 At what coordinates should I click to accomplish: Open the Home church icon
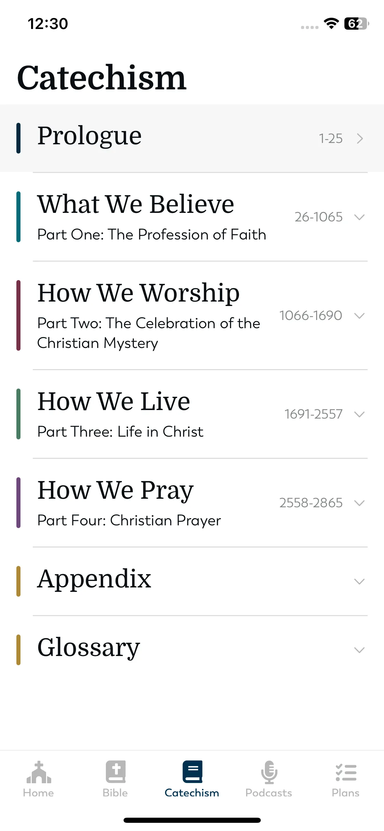tap(39, 772)
